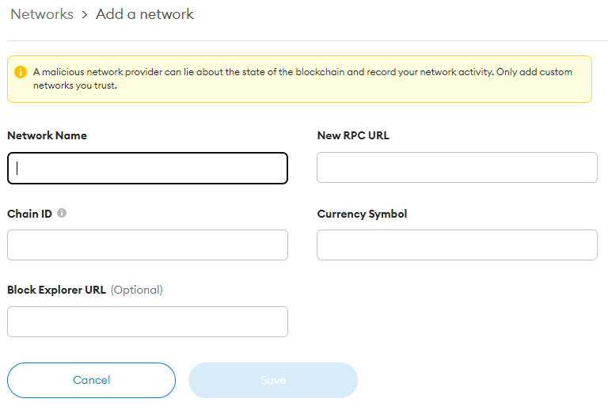
Task: Click into the New RPC URL field
Action: tap(457, 168)
